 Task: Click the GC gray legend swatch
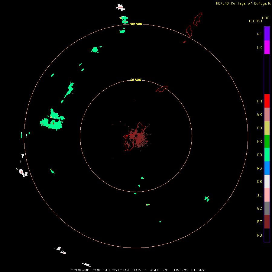(x=267, y=208)
